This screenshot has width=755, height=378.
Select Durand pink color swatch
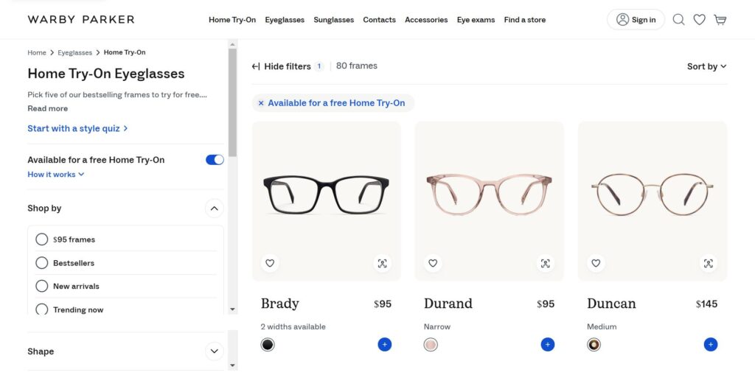pos(431,344)
